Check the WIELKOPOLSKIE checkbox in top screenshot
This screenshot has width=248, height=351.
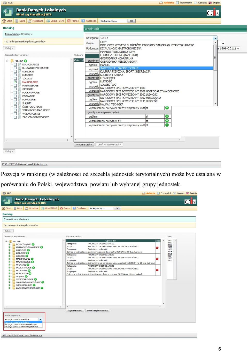click(x=15, y=114)
